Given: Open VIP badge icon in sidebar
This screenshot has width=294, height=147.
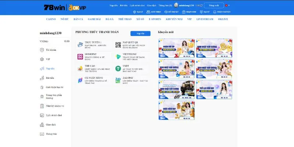Looking at the screenshot, I should click(42, 59).
